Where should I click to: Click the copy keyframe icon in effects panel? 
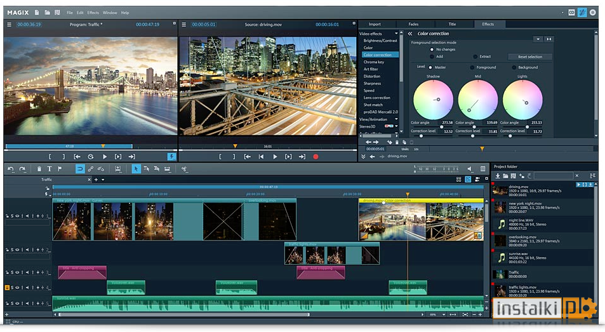(x=404, y=142)
